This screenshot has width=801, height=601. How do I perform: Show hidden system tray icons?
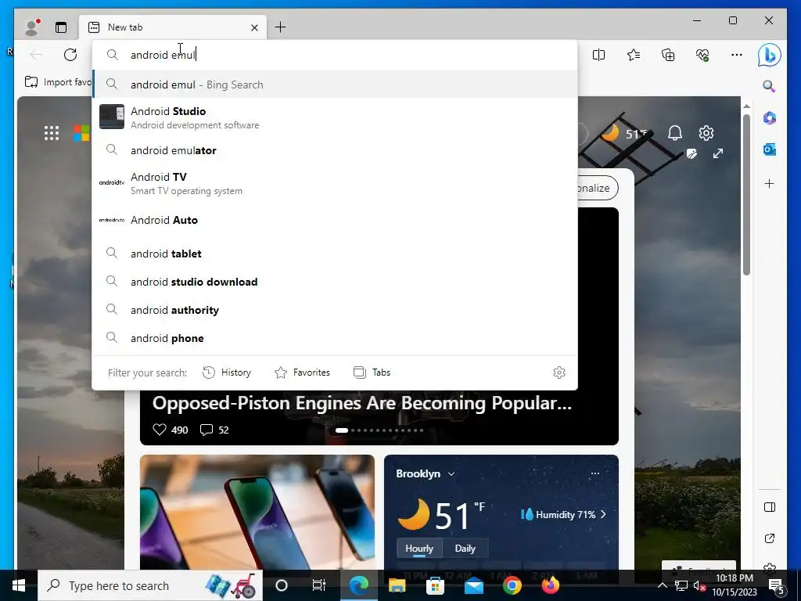click(x=662, y=585)
